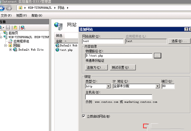Open the IP 地址 全部未分配 dropdown

157,86
